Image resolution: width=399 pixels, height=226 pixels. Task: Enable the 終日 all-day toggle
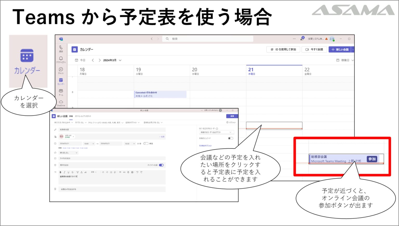pos(146,144)
